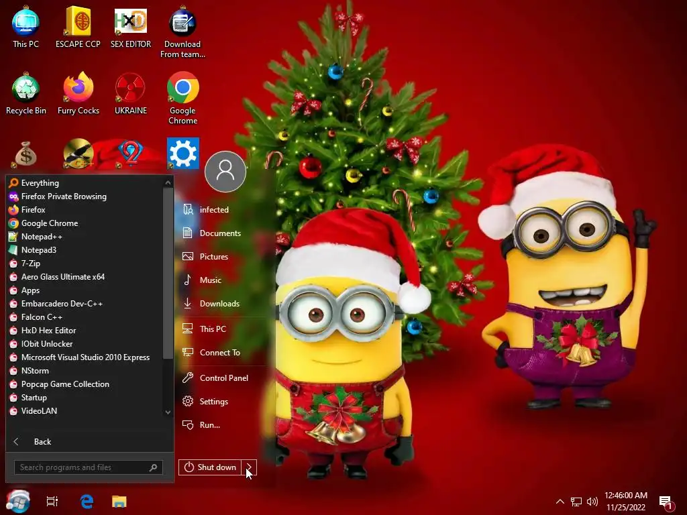Open the HxD hex editor desktop shortcut
Viewport: 687px width, 515px height.
(x=131, y=27)
